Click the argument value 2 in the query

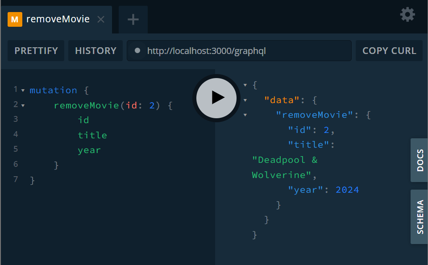tap(152, 105)
